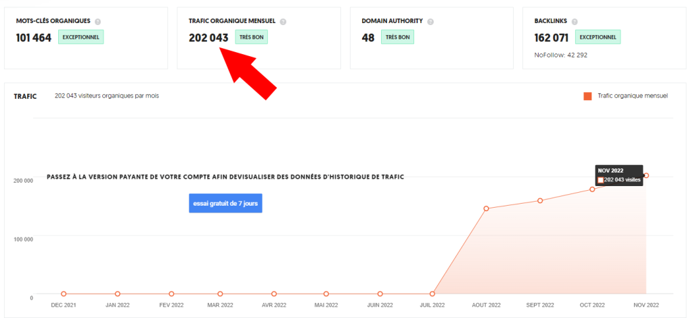The image size is (693, 318).
Task: Select the MAR 2022 data point on chart
Action: 220,294
